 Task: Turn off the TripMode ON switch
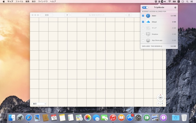pyautogui.click(x=145, y=8)
